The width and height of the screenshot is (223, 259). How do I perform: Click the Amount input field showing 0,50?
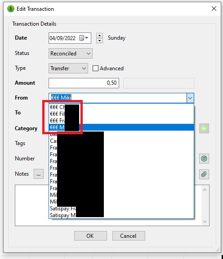pos(84,83)
